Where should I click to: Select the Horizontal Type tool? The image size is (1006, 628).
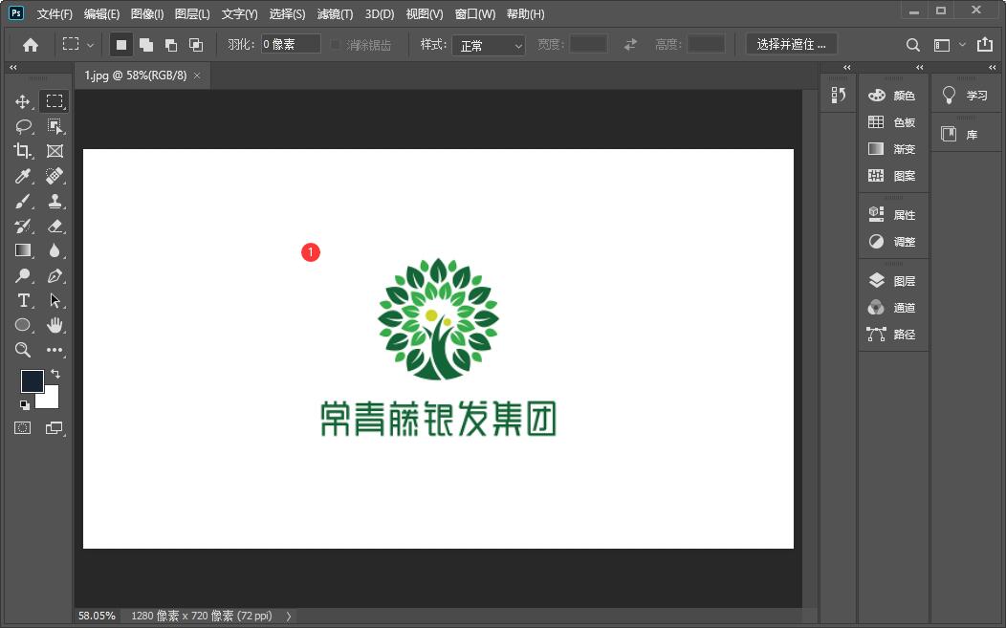coord(23,300)
